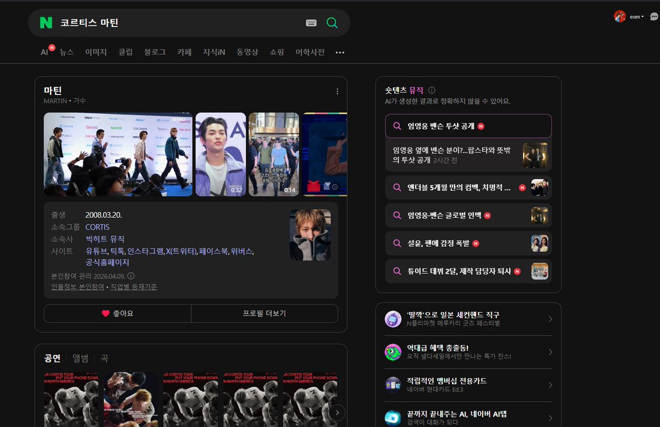Image resolution: width=660 pixels, height=427 pixels.
Task: Open the on-screen keyboard icon in search bar
Action: click(311, 23)
